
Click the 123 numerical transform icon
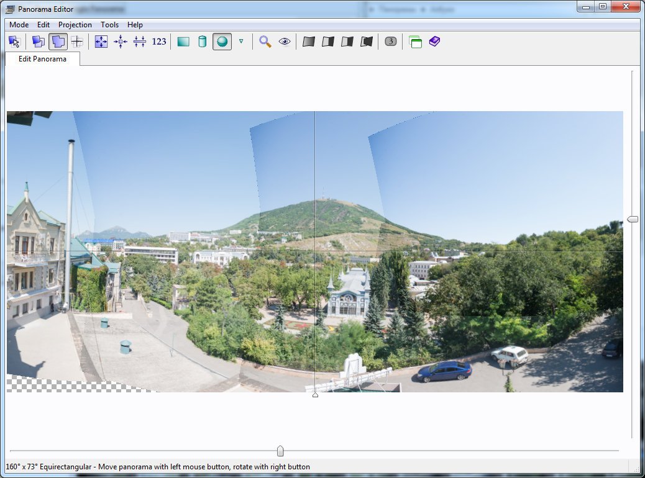point(159,42)
